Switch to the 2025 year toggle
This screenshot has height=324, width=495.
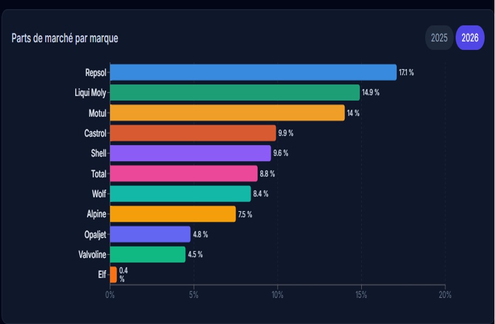pos(439,38)
